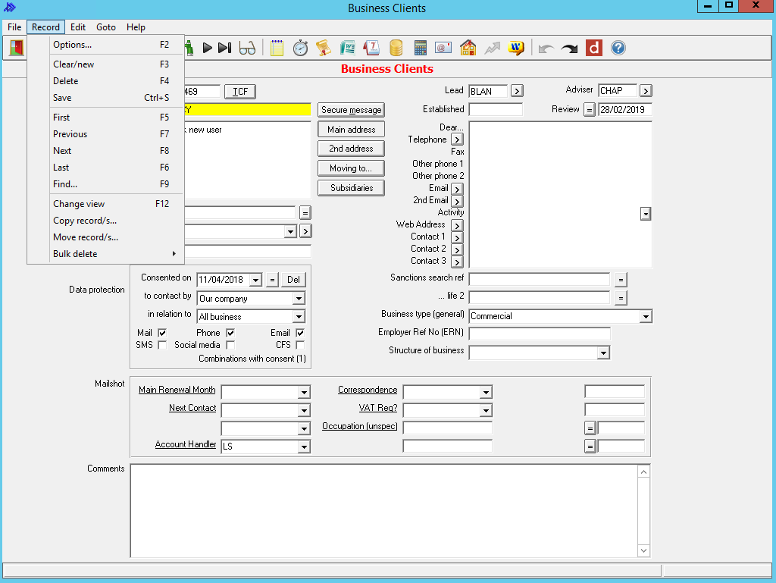The width and height of the screenshot is (776, 583).
Task: Open the yellow notepad icon
Action: click(277, 48)
